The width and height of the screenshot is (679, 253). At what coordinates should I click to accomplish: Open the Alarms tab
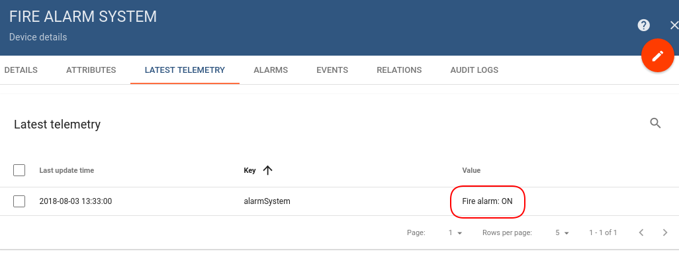(x=271, y=70)
